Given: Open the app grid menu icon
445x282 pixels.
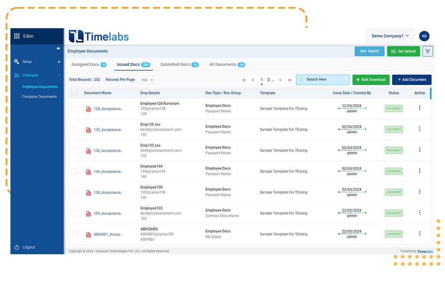Looking at the screenshot, I should pos(17,36).
